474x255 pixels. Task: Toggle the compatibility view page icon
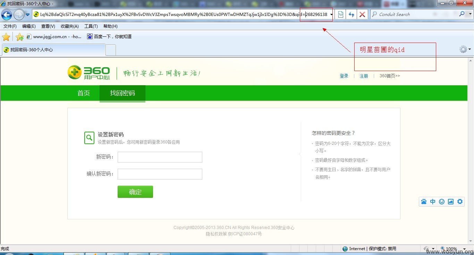[341, 15]
